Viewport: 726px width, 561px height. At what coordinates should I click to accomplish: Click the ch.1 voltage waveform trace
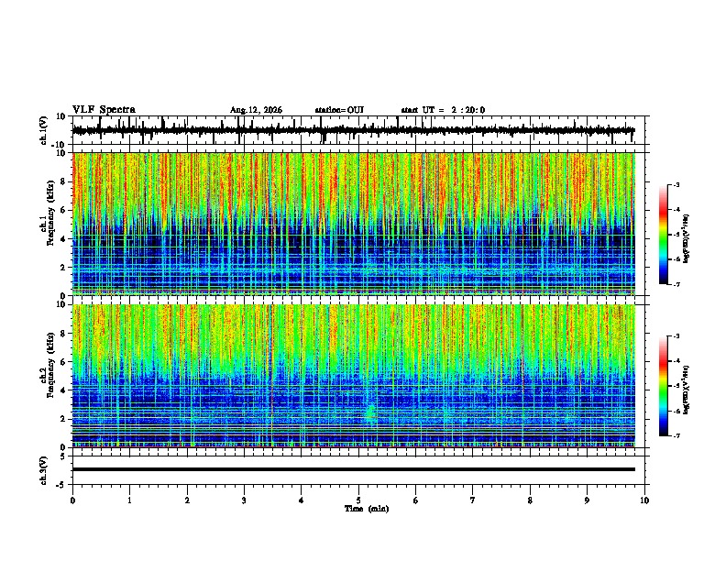(x=354, y=130)
